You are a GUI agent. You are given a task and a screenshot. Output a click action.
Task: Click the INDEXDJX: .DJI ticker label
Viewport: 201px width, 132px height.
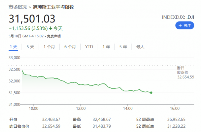pyautogui.click(x=178, y=17)
